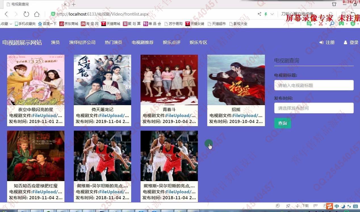This screenshot has width=360, height=212.
Task: Open the 手机收藏夹 bookmark
Action: (25, 24)
